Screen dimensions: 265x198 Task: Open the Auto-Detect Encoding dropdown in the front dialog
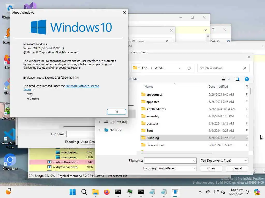pos(177,168)
